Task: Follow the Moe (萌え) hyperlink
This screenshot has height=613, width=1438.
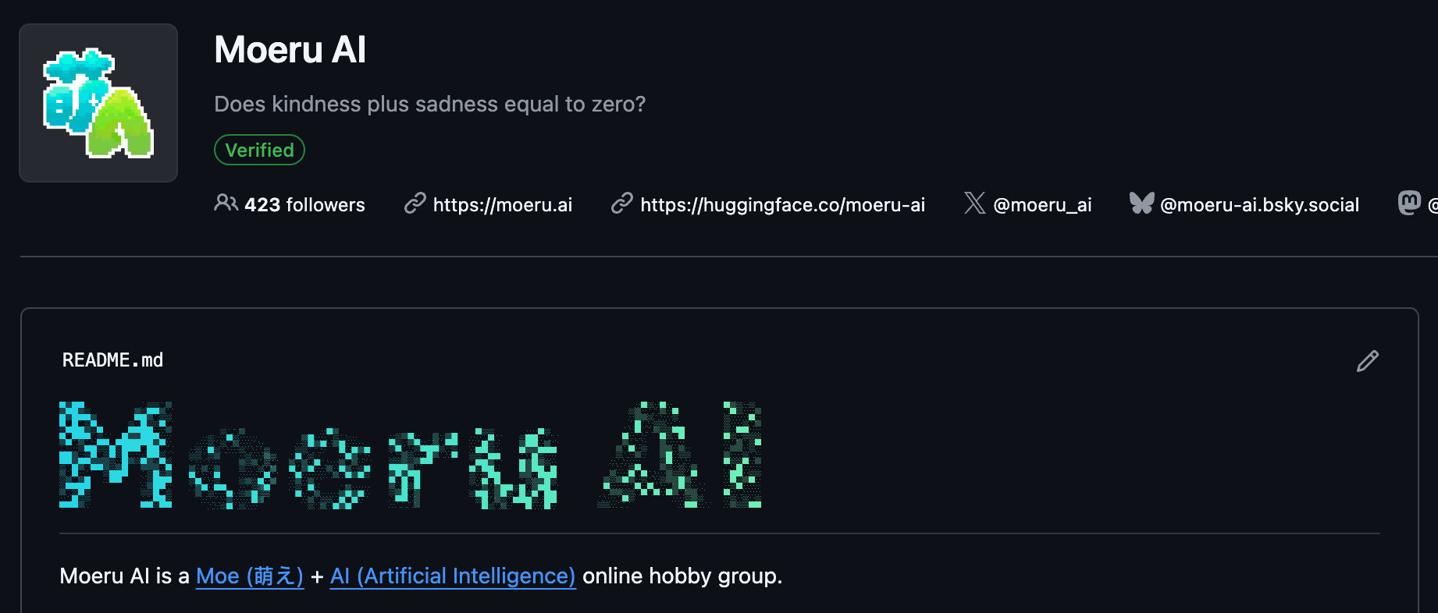Action: click(x=249, y=576)
